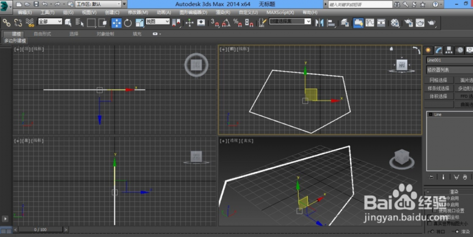The image size is (473, 237).
Task: Select the 渲染 radio button
Action: (x=457, y=232)
